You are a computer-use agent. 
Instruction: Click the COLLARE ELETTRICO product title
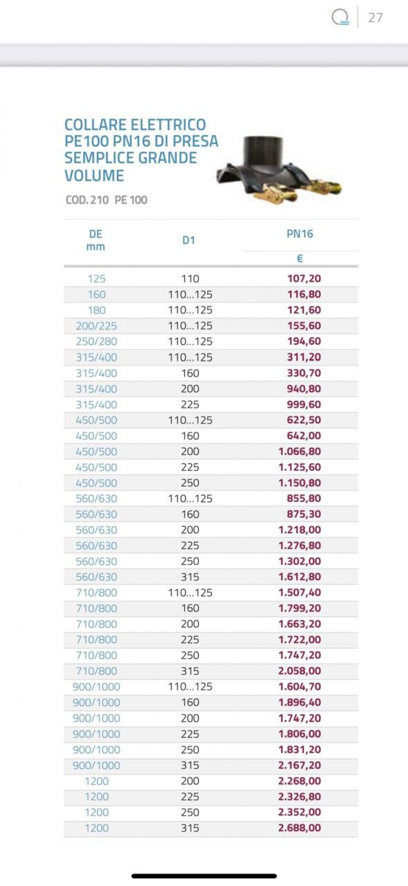point(141,150)
